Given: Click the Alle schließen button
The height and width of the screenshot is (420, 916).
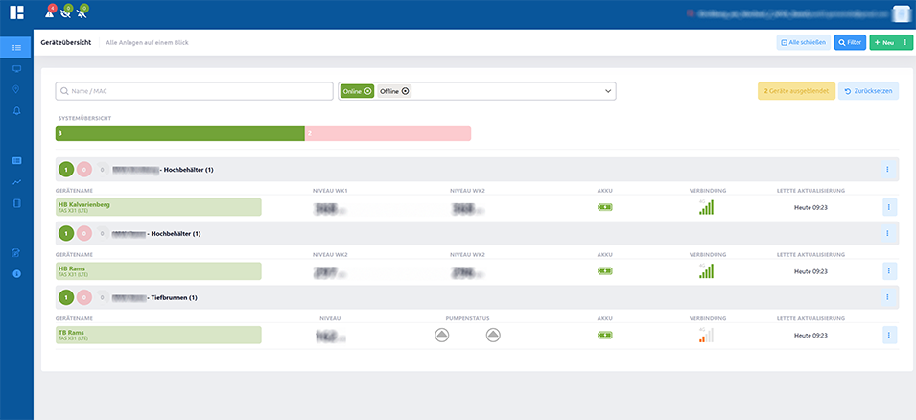Looking at the screenshot, I should pos(803,42).
